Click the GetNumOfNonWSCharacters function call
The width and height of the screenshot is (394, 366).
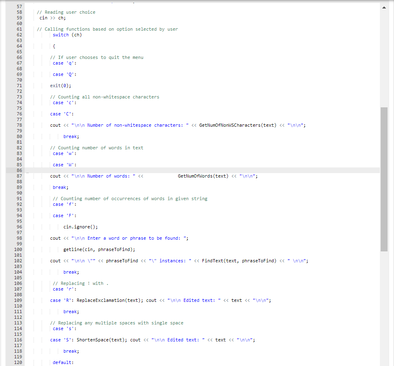pos(228,125)
